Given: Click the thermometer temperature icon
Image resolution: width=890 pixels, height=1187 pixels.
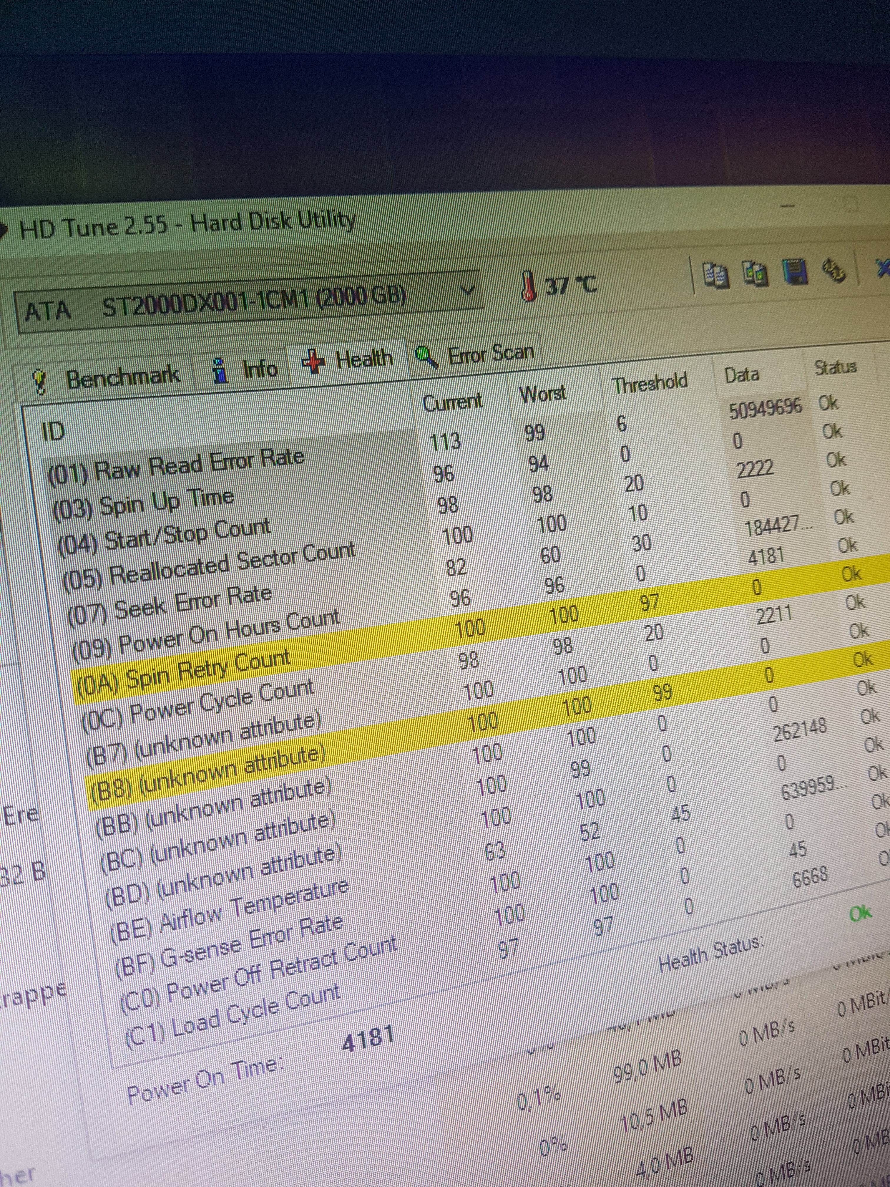Looking at the screenshot, I should coord(529,286).
